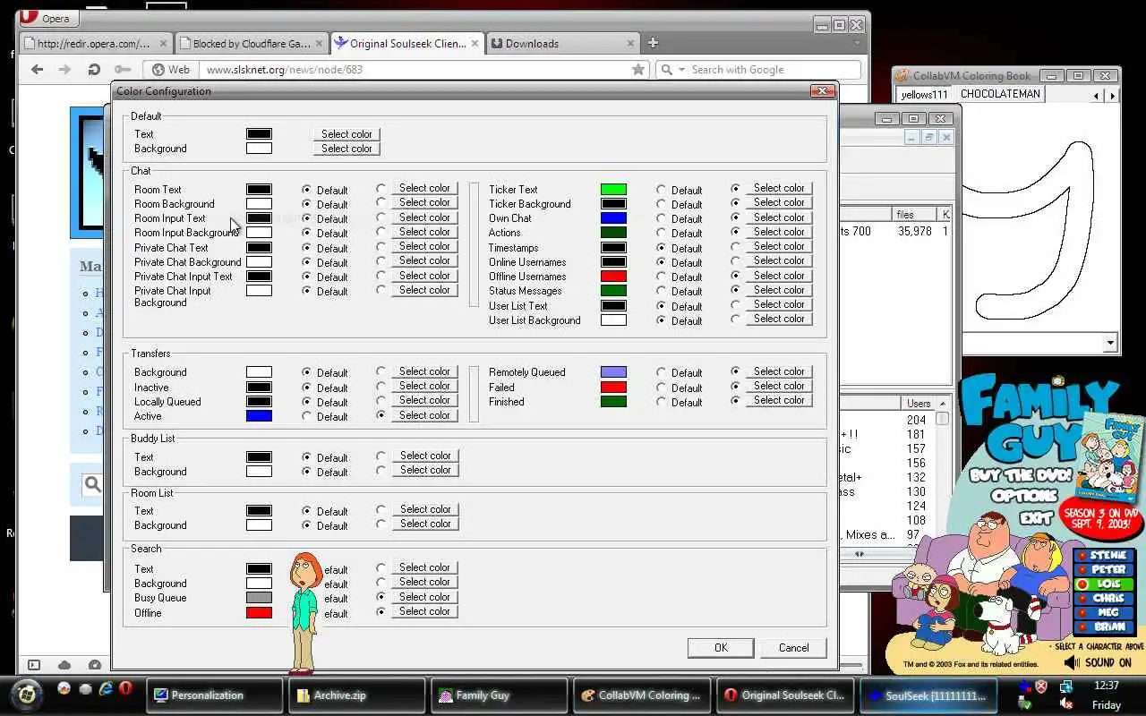Viewport: 1146px width, 716px height.
Task: Click the network tray icon
Action: pos(1065,686)
